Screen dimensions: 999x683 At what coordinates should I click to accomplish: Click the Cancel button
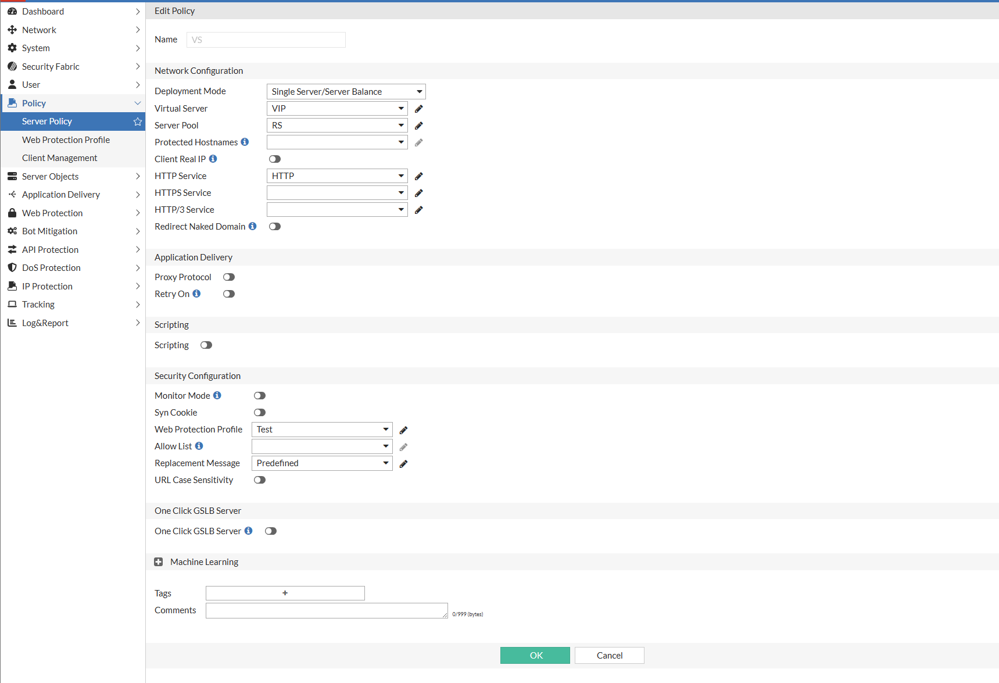[x=610, y=656]
